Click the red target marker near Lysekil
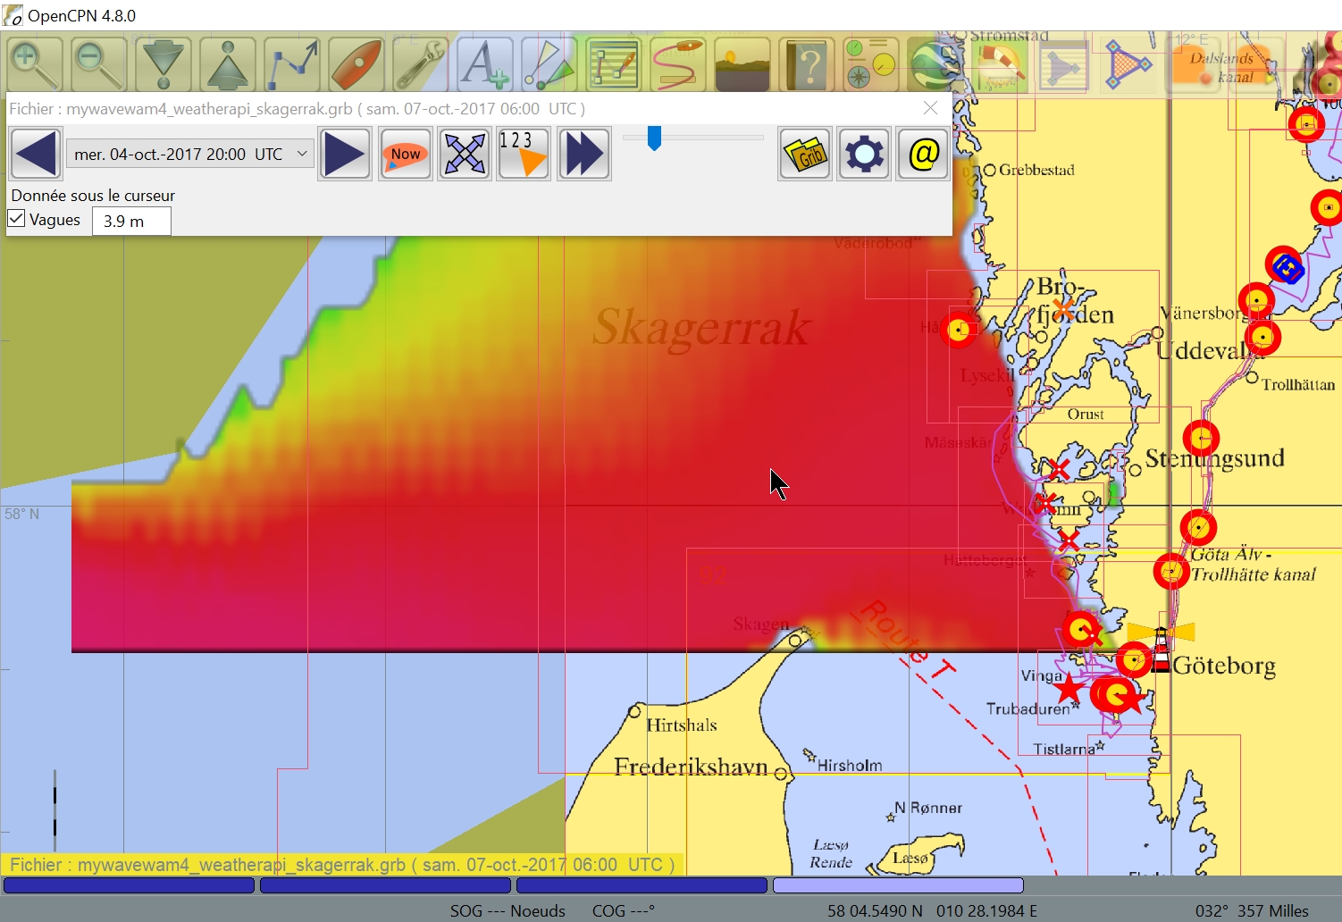This screenshot has height=922, width=1342. tap(959, 331)
